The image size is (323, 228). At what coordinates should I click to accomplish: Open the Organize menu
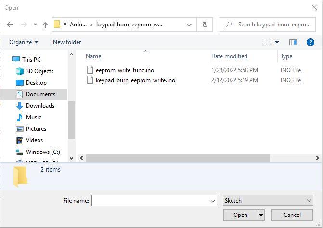[x=23, y=42]
